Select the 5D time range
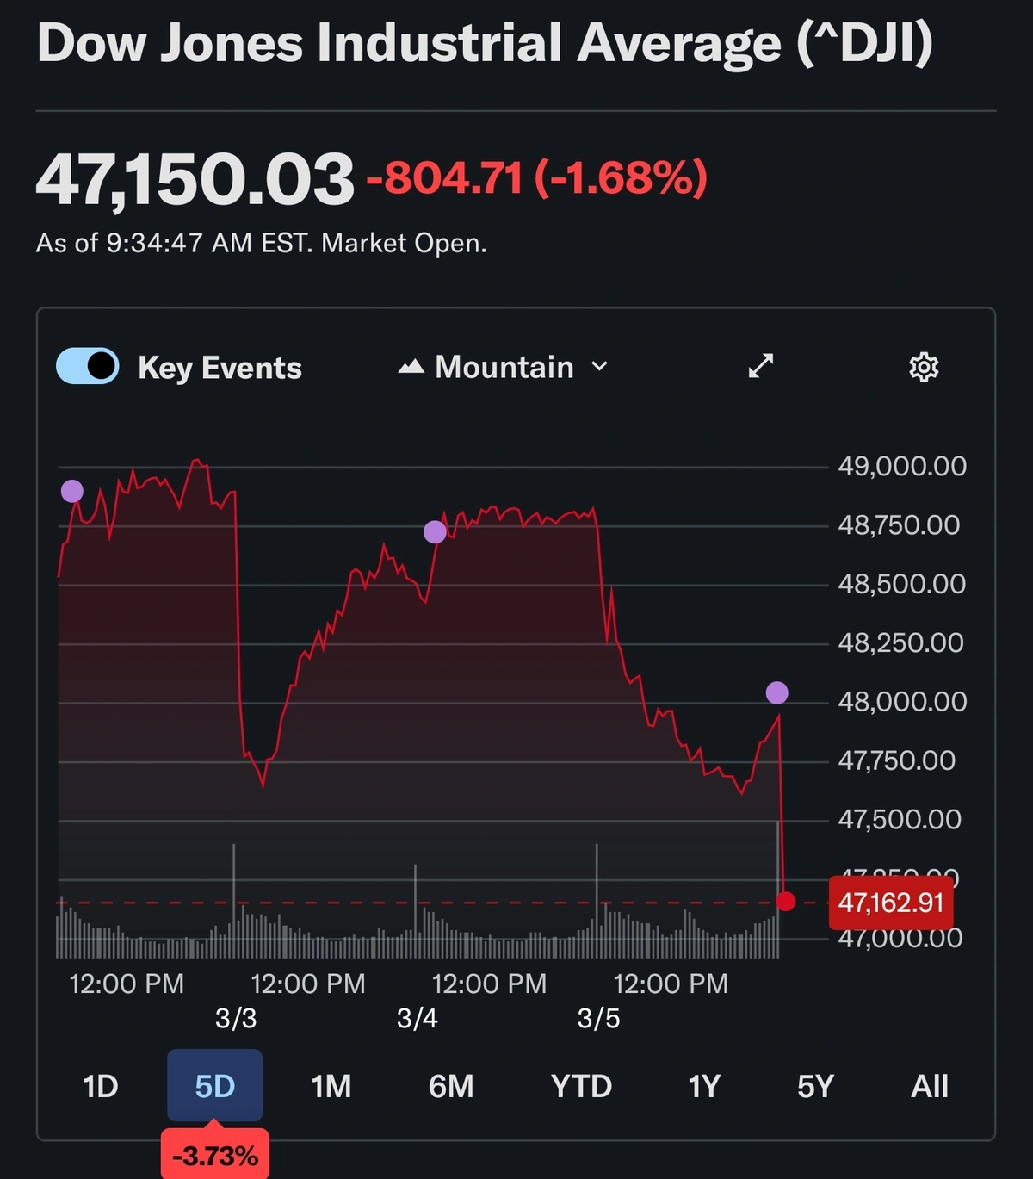The width and height of the screenshot is (1033, 1179). click(x=214, y=1086)
